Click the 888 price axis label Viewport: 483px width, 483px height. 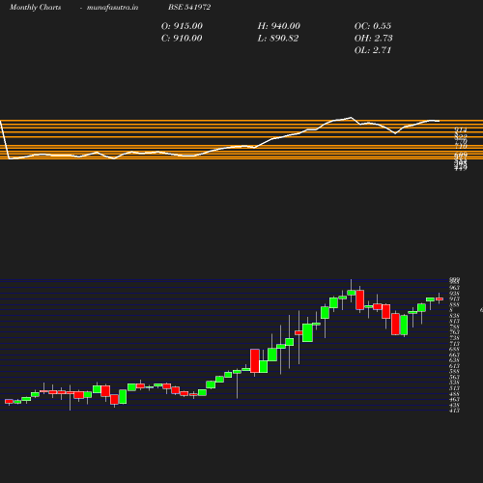pyautogui.click(x=454, y=304)
